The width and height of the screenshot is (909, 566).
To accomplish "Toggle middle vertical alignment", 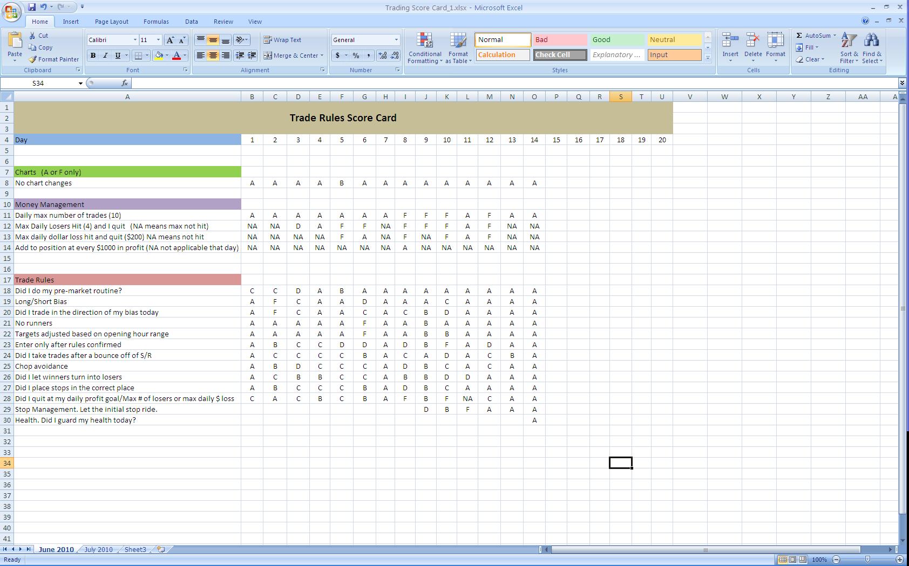I will coord(213,40).
